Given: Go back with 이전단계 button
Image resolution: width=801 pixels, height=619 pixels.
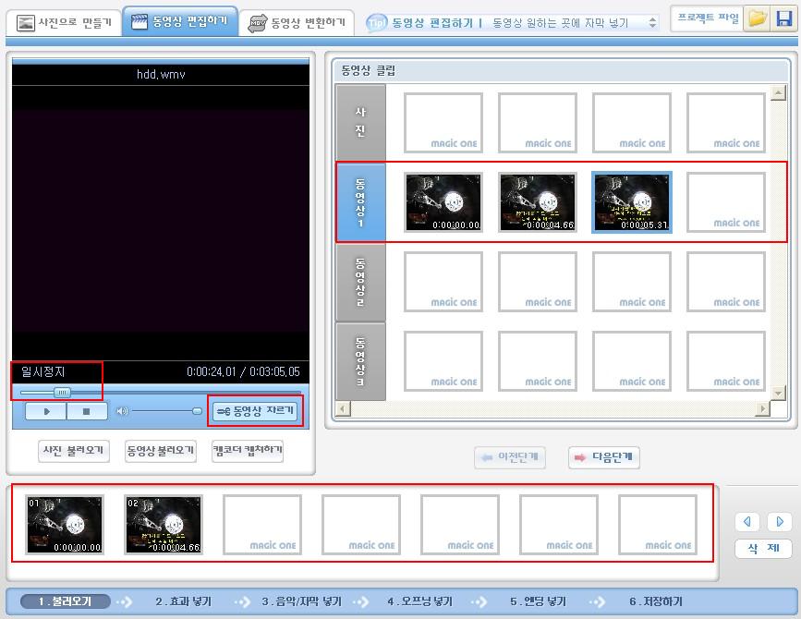Looking at the screenshot, I should tap(510, 457).
